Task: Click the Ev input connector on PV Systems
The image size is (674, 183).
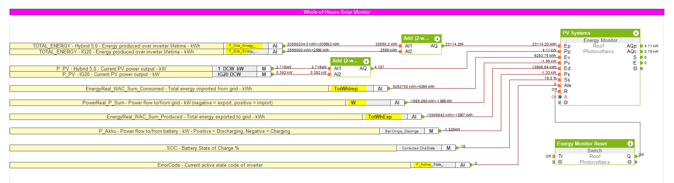Action: (x=559, y=57)
